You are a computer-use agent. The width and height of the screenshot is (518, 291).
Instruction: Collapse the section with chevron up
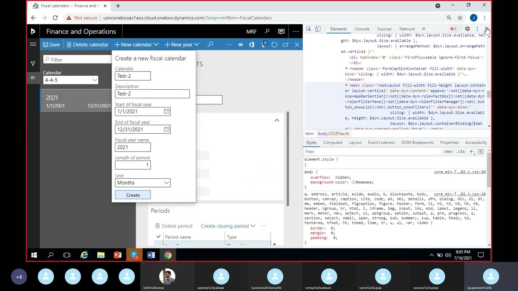tap(277, 120)
